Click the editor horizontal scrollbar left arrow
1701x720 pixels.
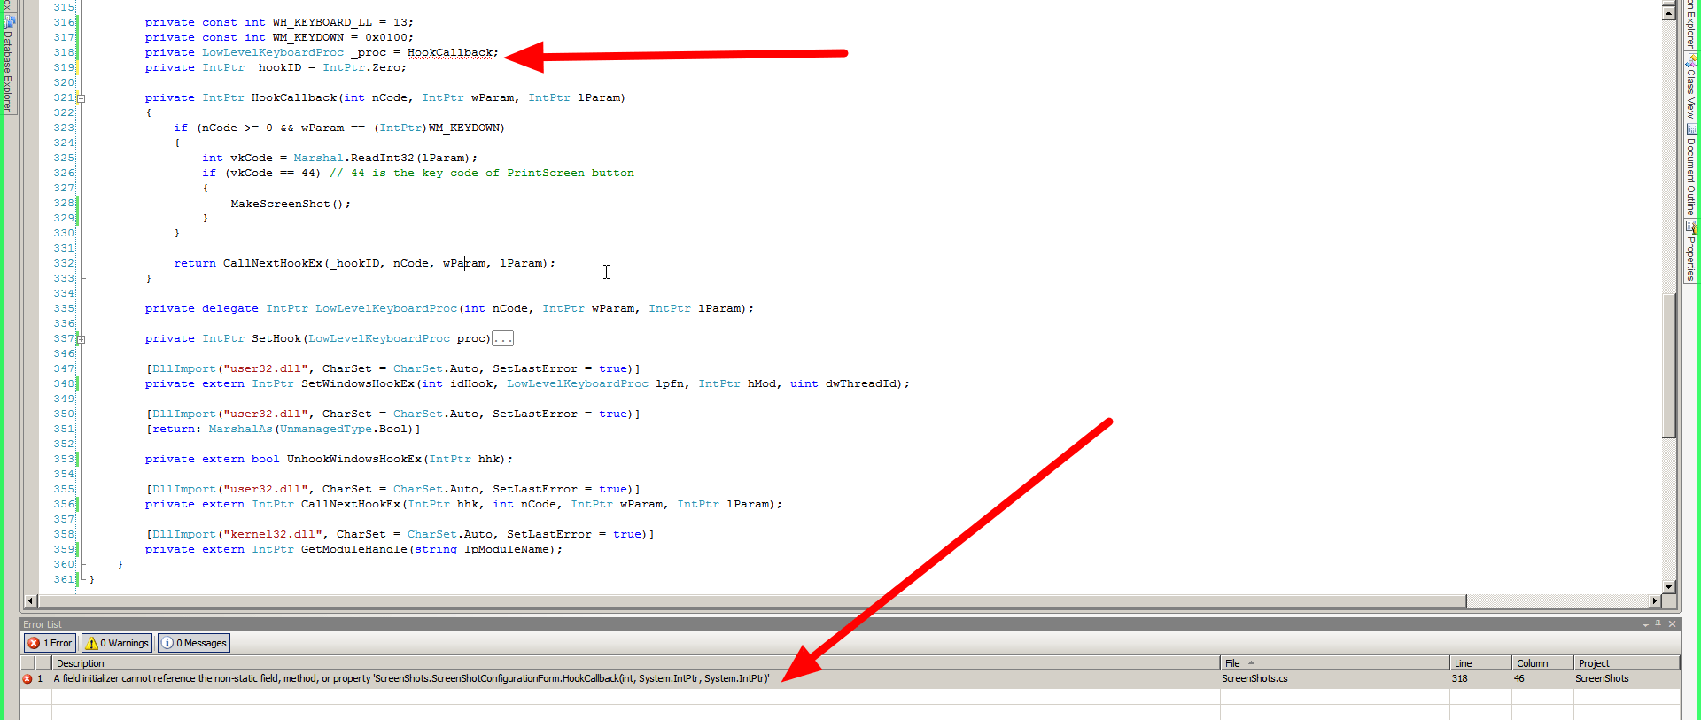(x=31, y=601)
